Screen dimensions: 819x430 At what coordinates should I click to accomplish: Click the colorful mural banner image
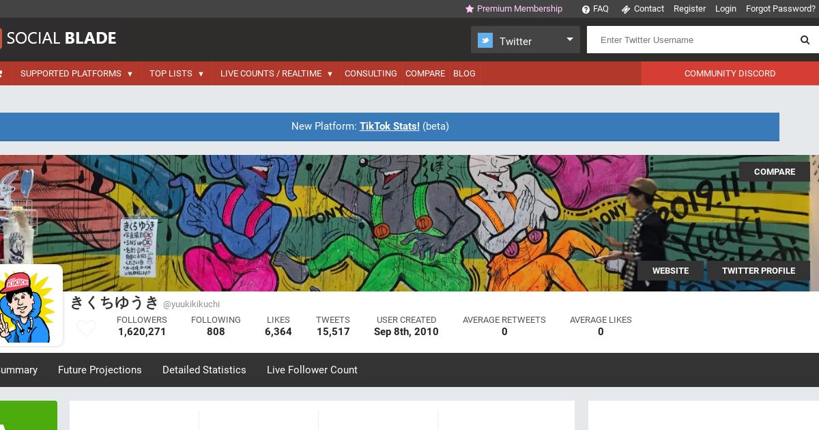click(x=409, y=223)
